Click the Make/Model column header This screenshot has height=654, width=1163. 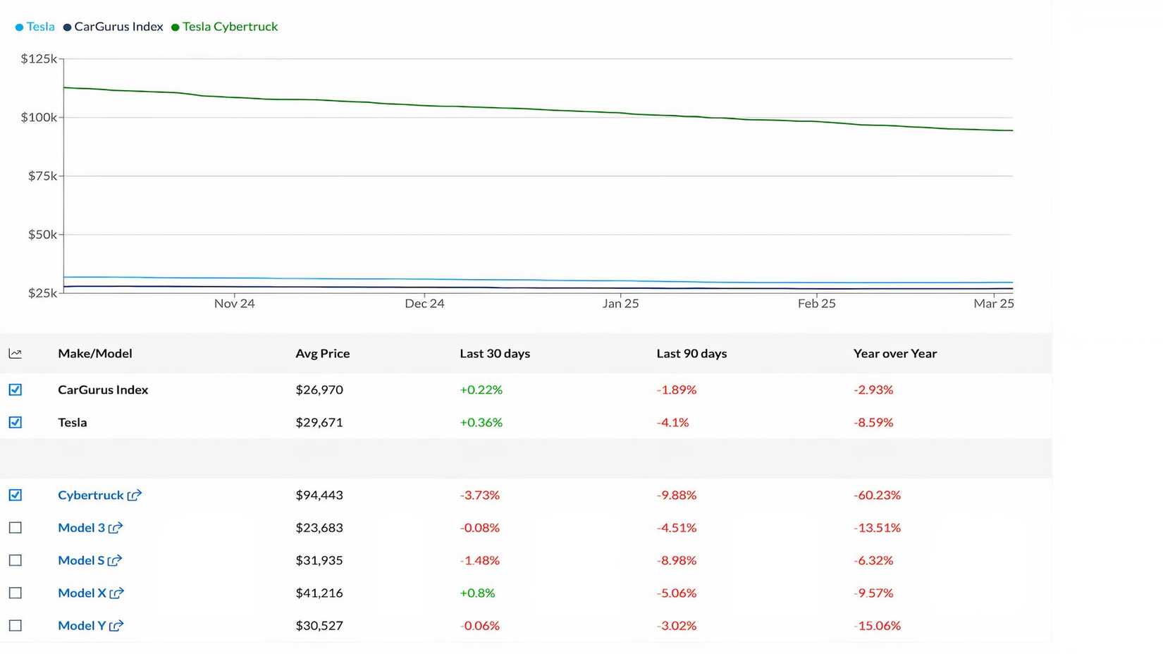tap(95, 354)
